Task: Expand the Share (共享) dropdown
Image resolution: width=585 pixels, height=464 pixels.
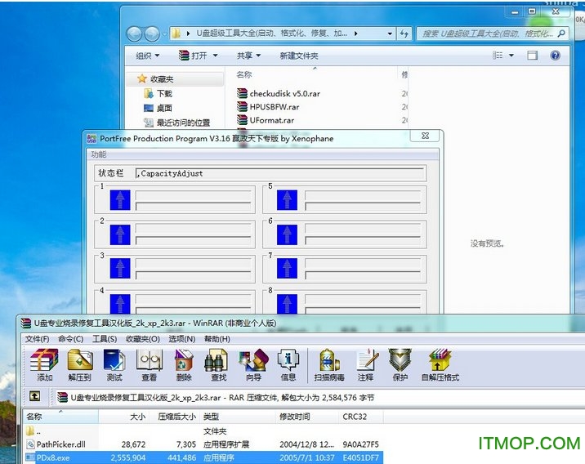Action: 248,56
